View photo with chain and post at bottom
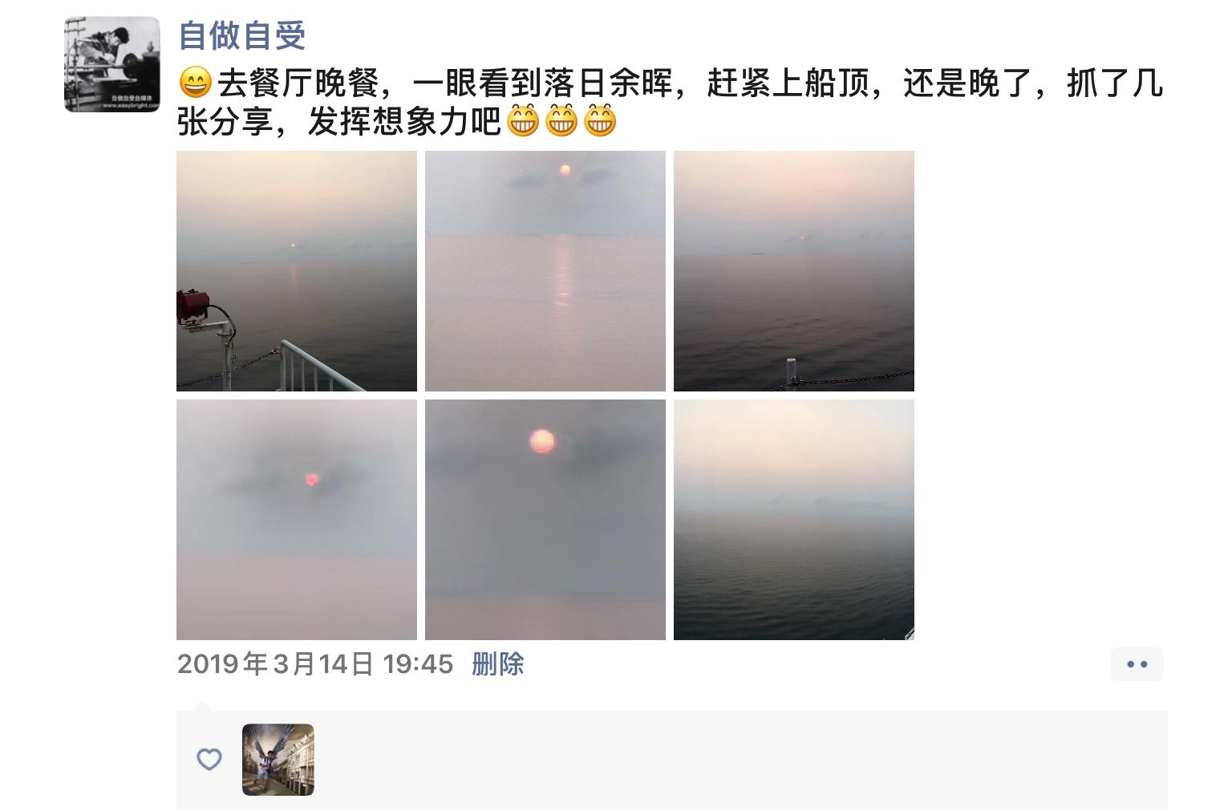Image resolution: width=1232 pixels, height=811 pixels. [x=794, y=271]
